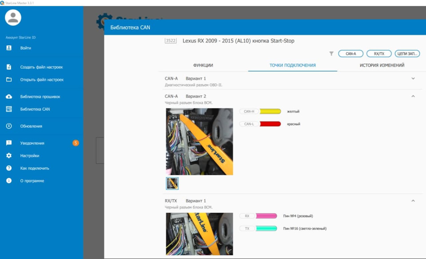Click the notifications badge showing 5

(x=76, y=143)
